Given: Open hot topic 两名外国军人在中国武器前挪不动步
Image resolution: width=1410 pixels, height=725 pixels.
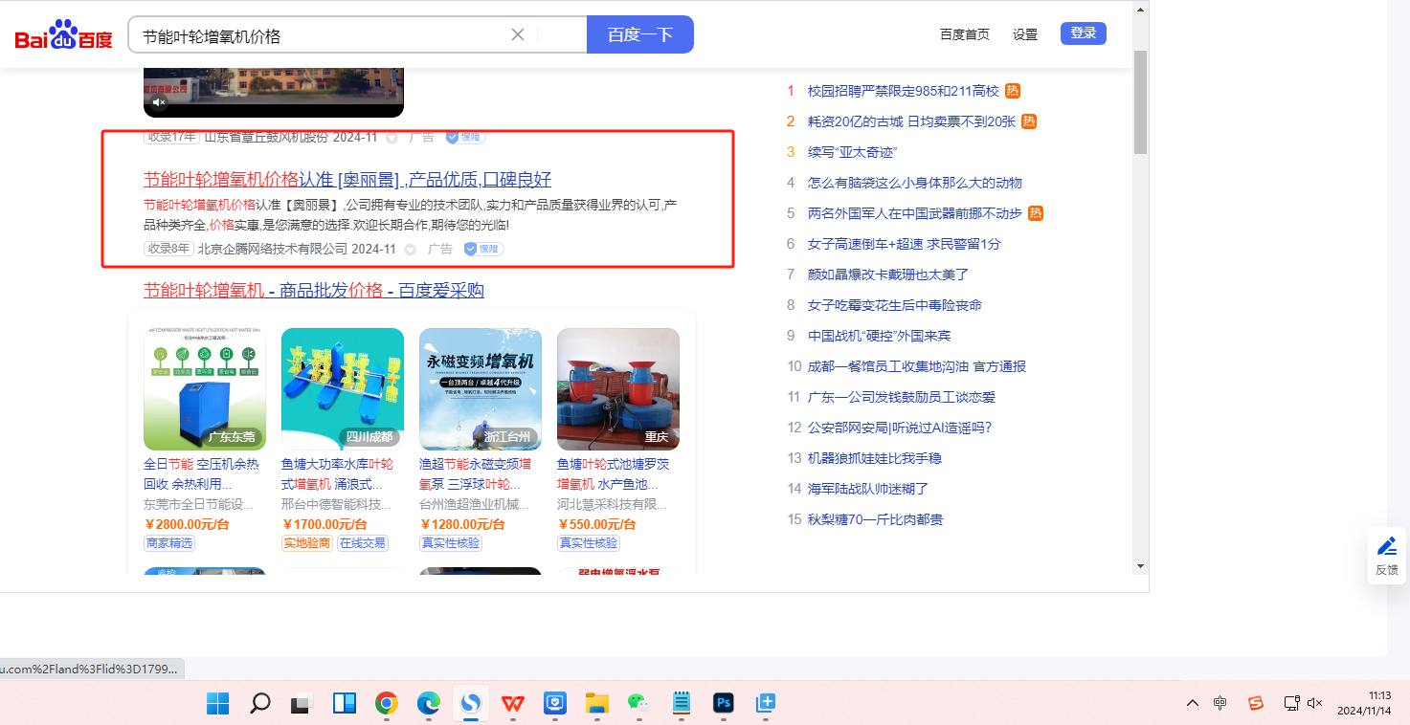Looking at the screenshot, I should click(915, 213).
